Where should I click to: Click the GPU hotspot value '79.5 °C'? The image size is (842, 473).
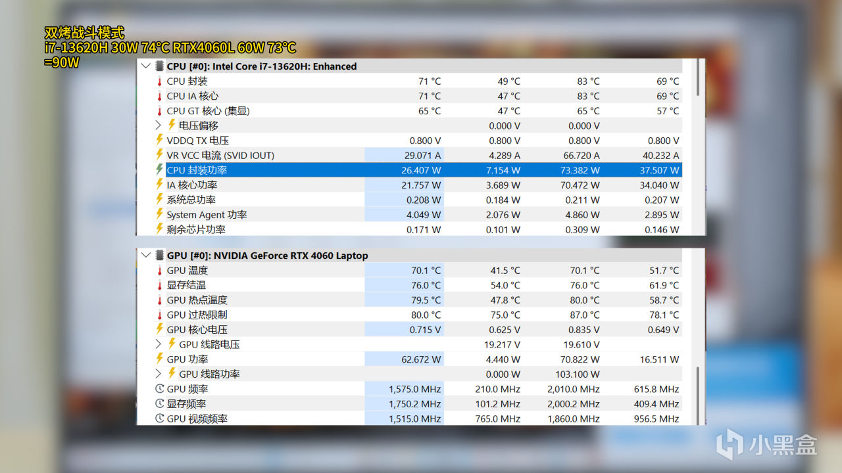[x=426, y=300]
